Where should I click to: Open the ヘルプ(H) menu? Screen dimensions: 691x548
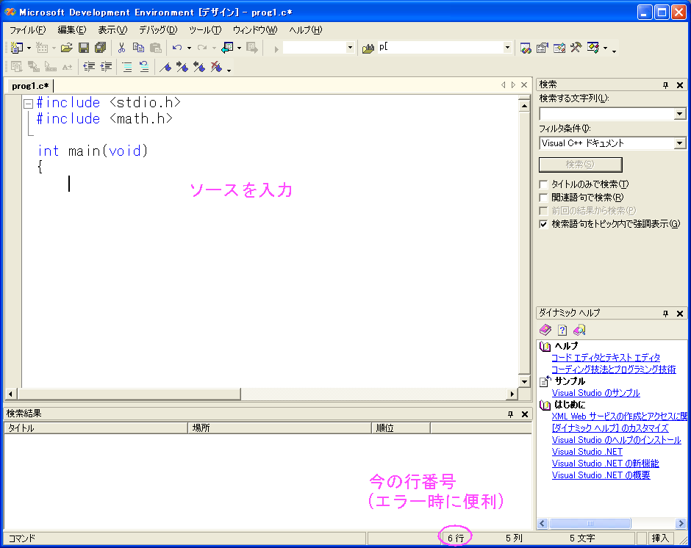click(305, 30)
